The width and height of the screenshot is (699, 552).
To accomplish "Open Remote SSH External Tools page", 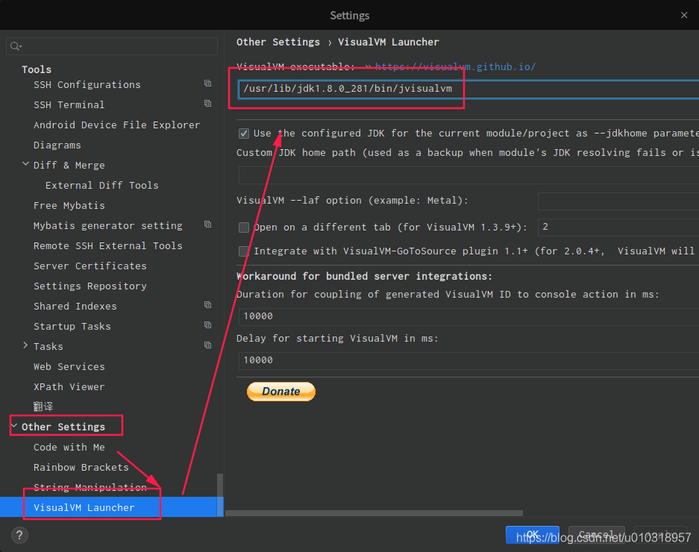I will pyautogui.click(x=108, y=245).
